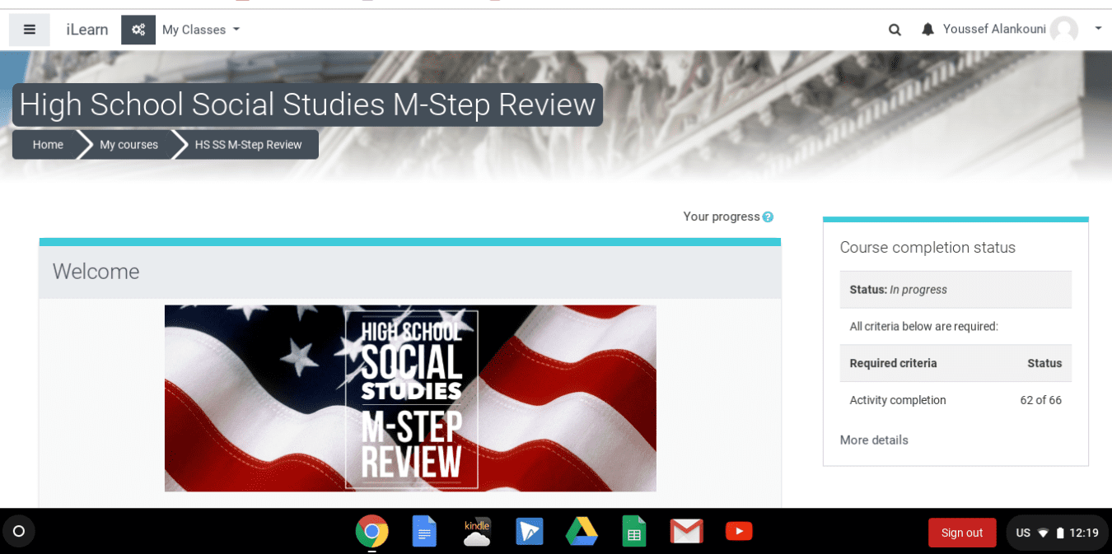Open Google Docs from the shelf
The image size is (1112, 554).
423,531
